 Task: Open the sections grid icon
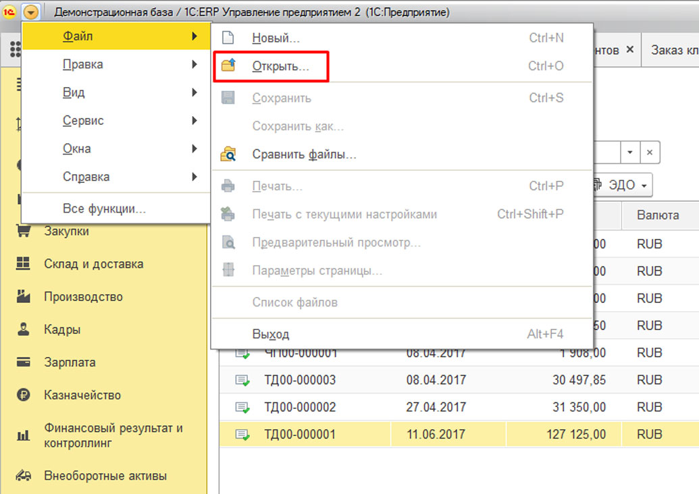[14, 51]
